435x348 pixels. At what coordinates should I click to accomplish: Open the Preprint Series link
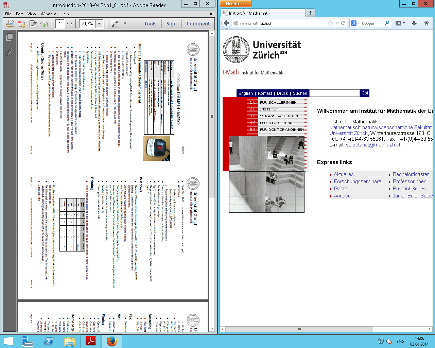tap(409, 189)
